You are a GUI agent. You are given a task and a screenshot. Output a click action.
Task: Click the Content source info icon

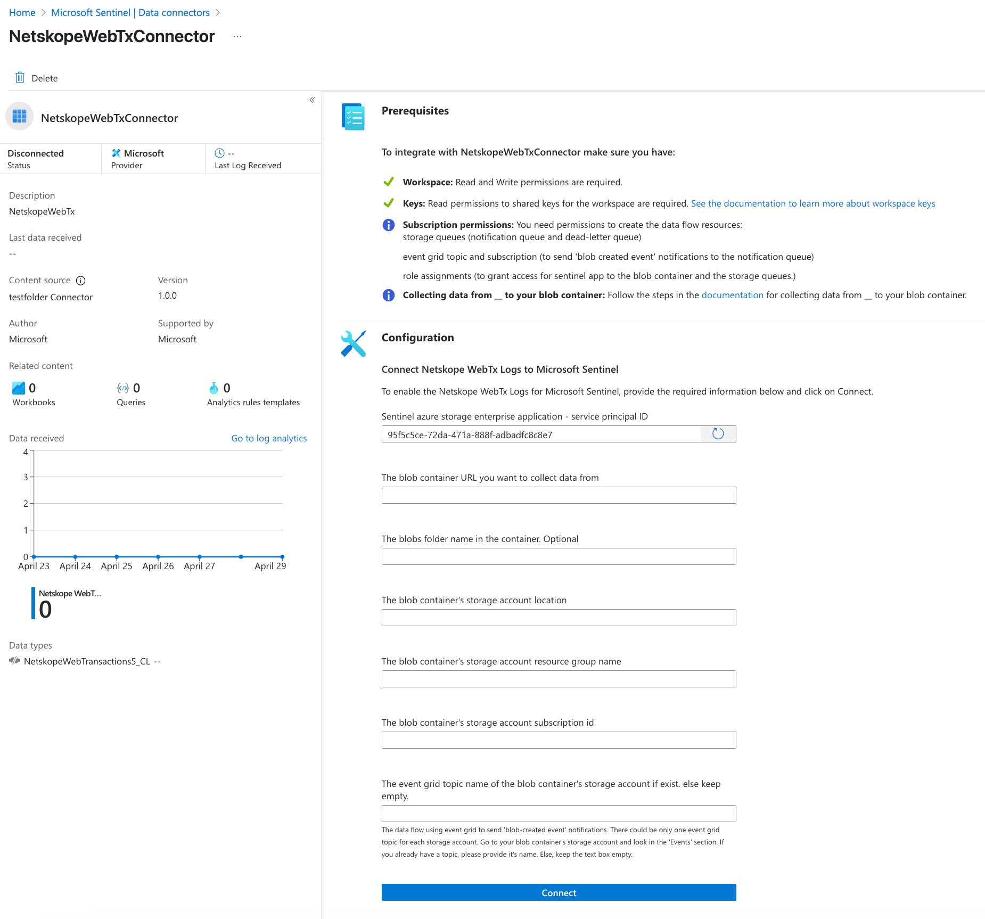[81, 281]
